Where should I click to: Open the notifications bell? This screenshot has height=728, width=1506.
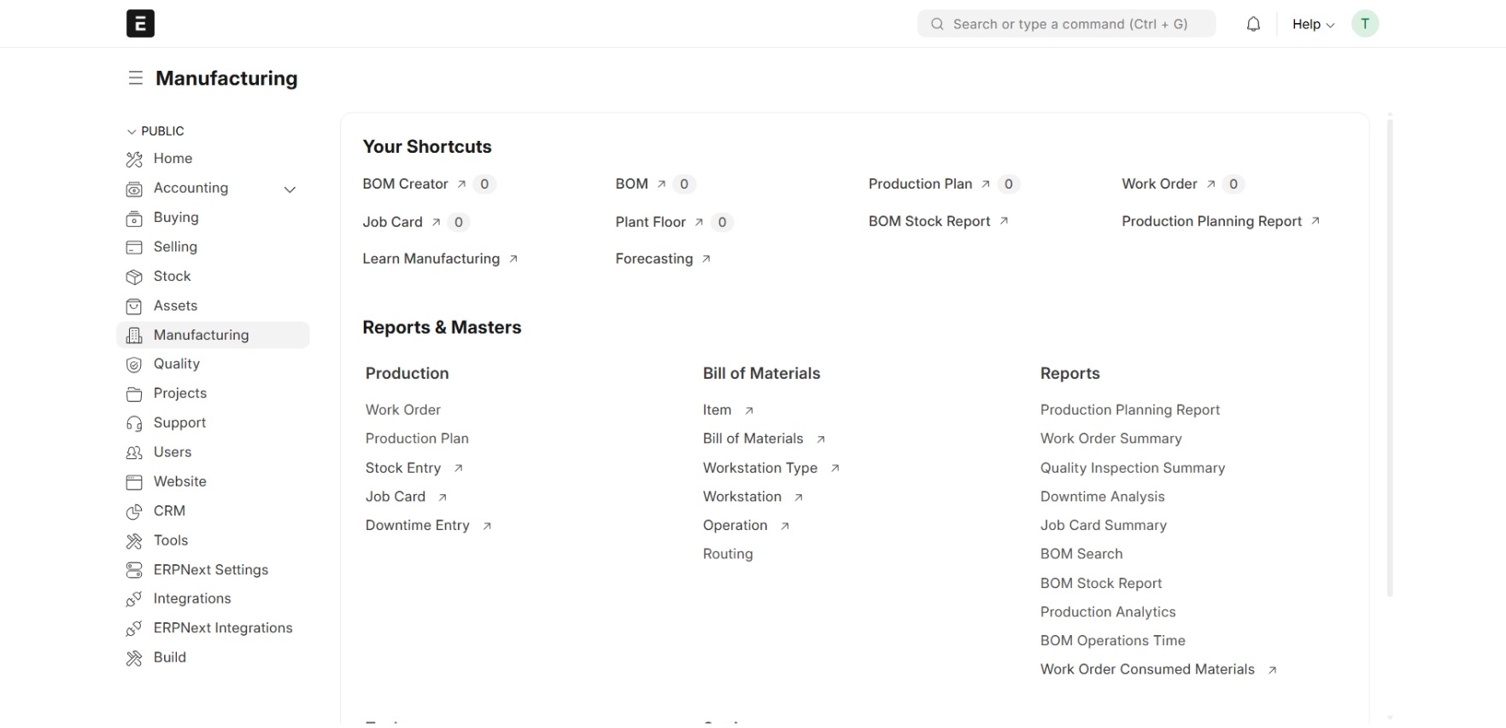[x=1253, y=24]
